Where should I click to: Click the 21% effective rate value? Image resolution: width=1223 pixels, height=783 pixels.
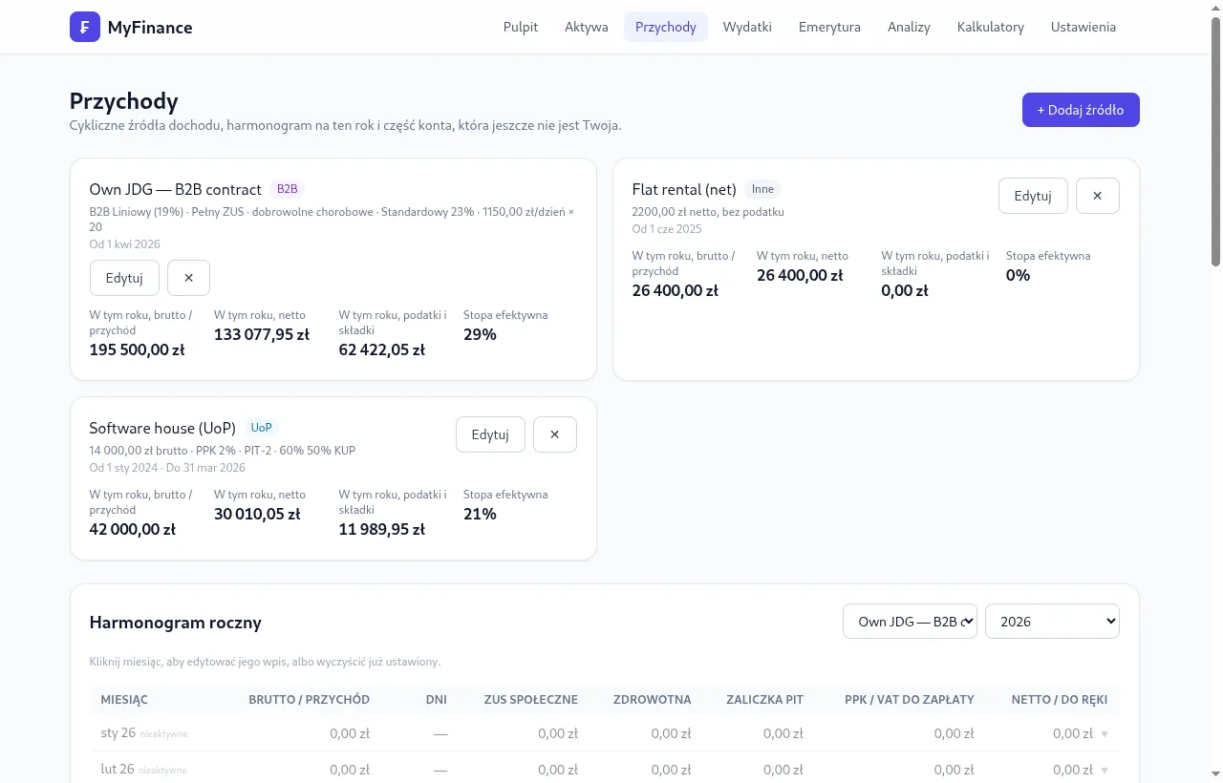click(x=480, y=514)
